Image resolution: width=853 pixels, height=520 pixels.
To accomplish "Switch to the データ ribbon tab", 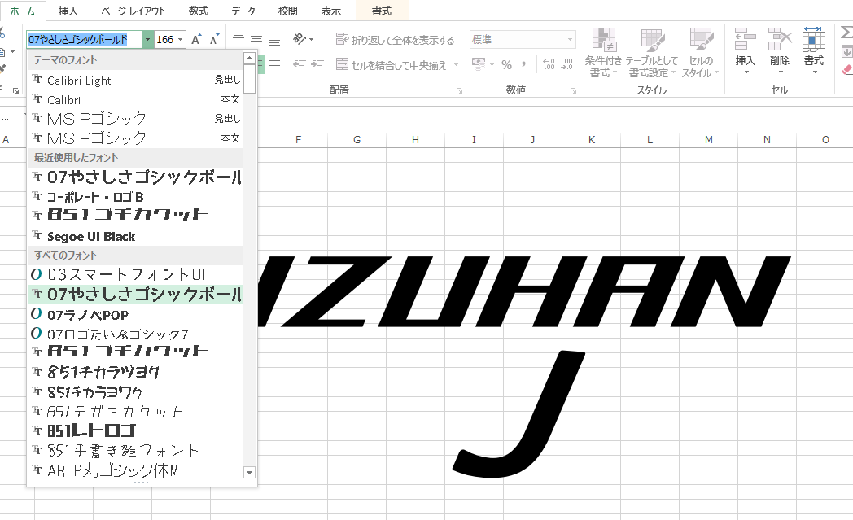I will point(243,11).
